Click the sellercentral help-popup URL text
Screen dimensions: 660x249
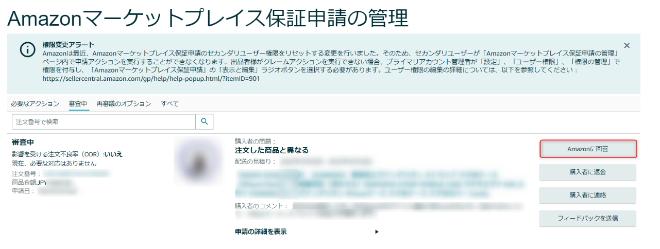point(151,79)
